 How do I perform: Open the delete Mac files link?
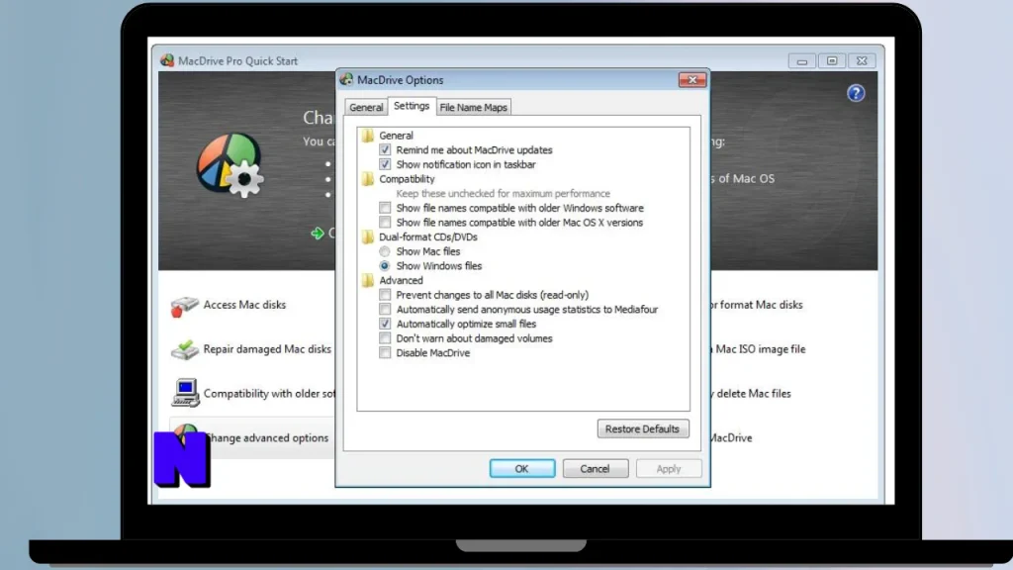(x=752, y=394)
